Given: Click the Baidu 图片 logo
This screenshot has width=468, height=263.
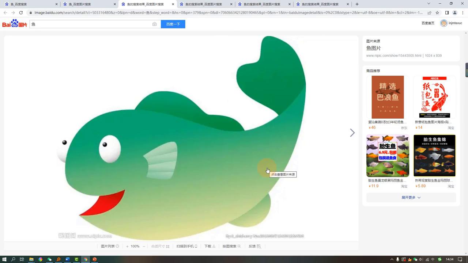Looking at the screenshot, I should tap(14, 23).
